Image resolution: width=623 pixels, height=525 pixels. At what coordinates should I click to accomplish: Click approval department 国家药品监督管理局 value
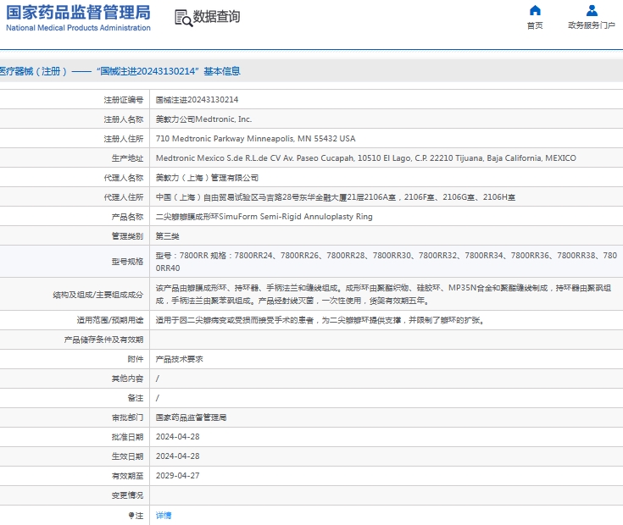[191, 417]
